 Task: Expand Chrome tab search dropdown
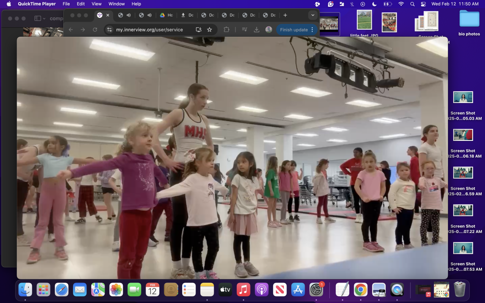coord(313,15)
